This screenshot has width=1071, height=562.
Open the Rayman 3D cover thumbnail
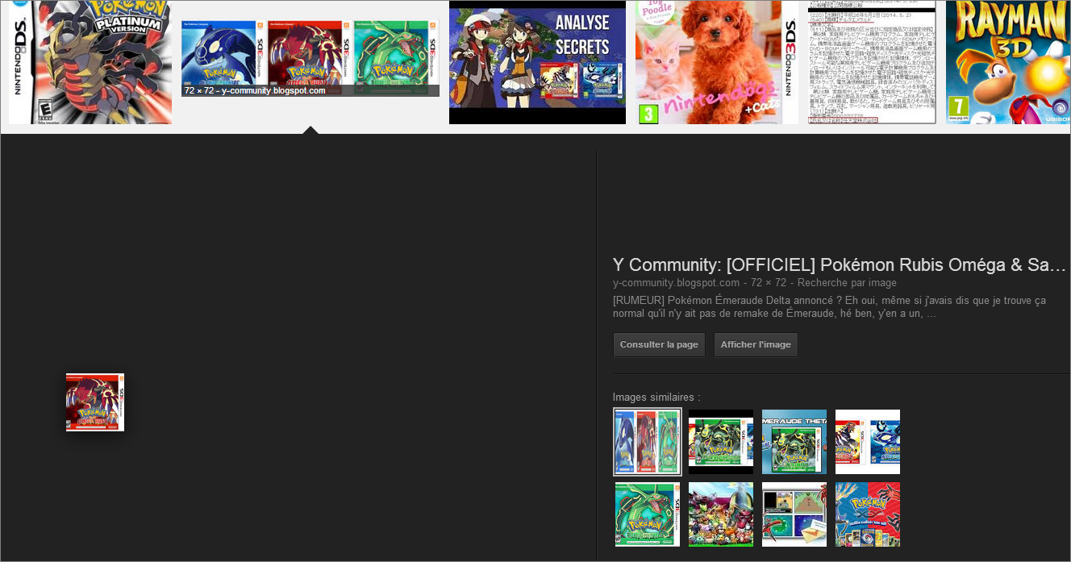tap(1008, 62)
